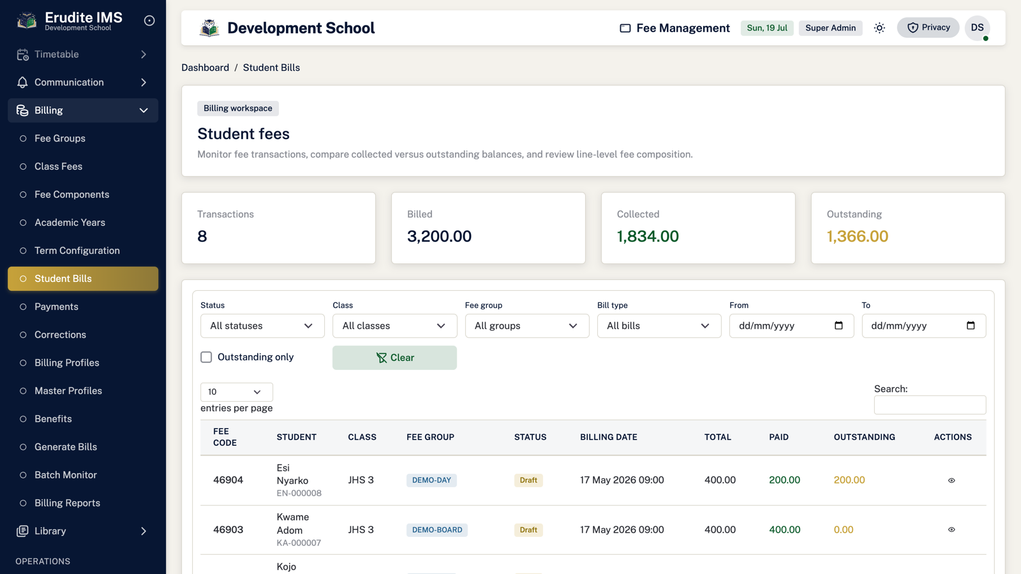Viewport: 1021px width, 574px height.
Task: Open Fee Components in sidebar
Action: 83,195
